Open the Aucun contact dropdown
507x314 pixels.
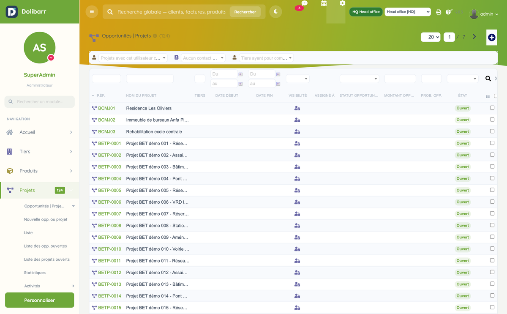click(x=203, y=58)
